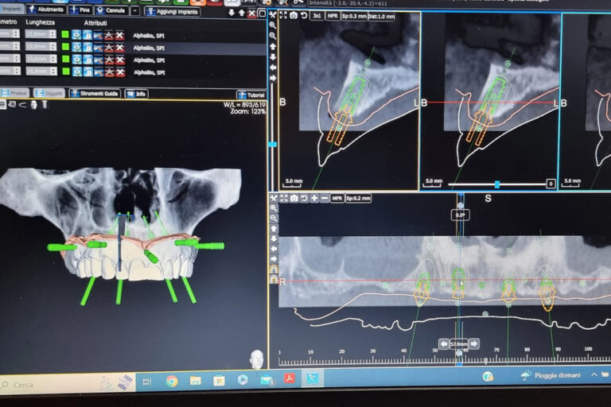The image size is (611, 407).
Task: Take snapshot with camera icon in panoramic view
Action: [294, 198]
